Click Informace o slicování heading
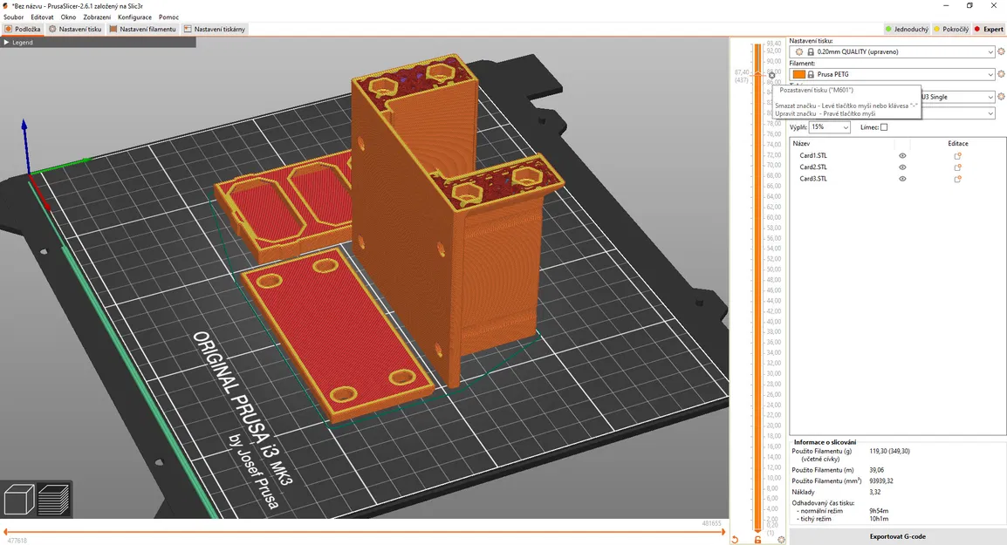The height and width of the screenshot is (545, 1007). (825, 442)
